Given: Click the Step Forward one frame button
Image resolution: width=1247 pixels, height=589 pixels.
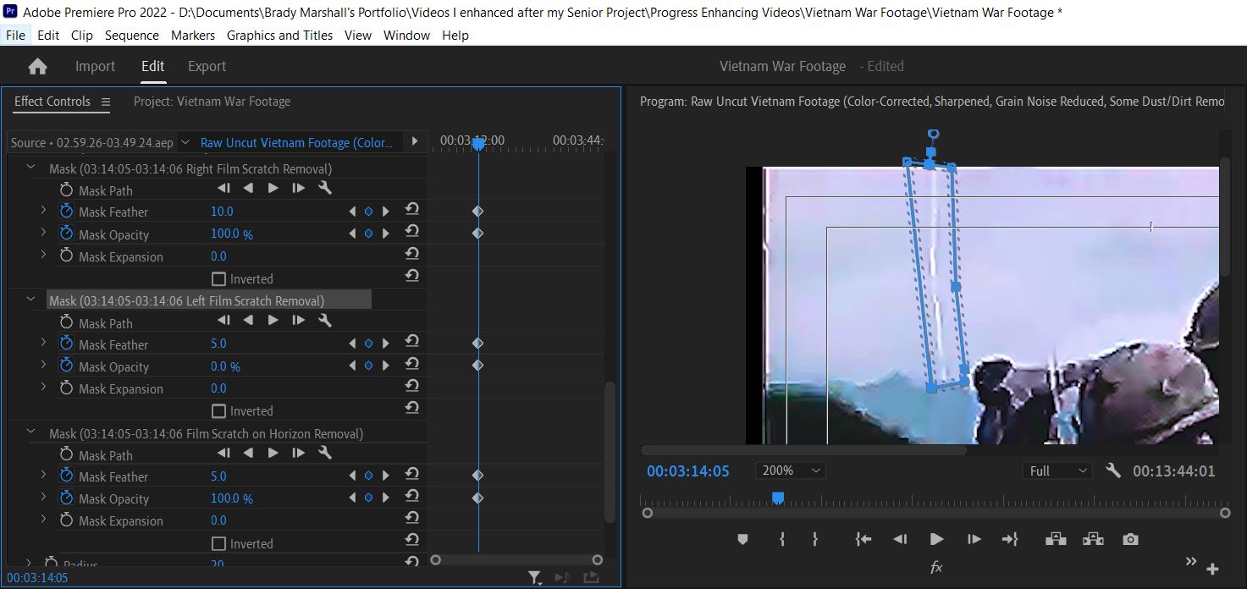Looking at the screenshot, I should coord(974,539).
